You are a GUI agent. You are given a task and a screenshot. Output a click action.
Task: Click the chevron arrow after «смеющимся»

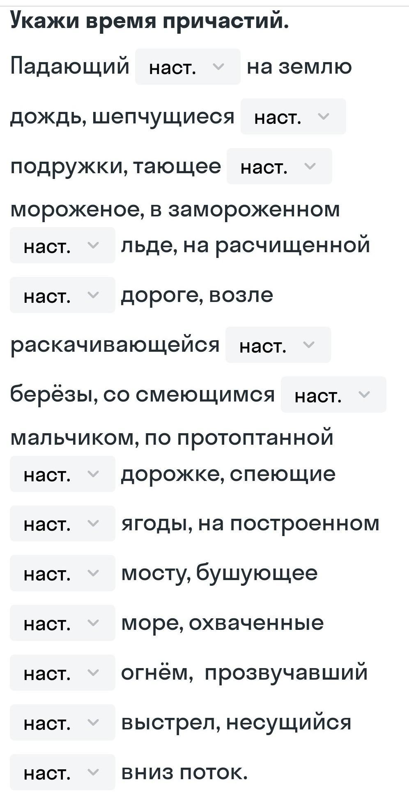pyautogui.click(x=364, y=395)
